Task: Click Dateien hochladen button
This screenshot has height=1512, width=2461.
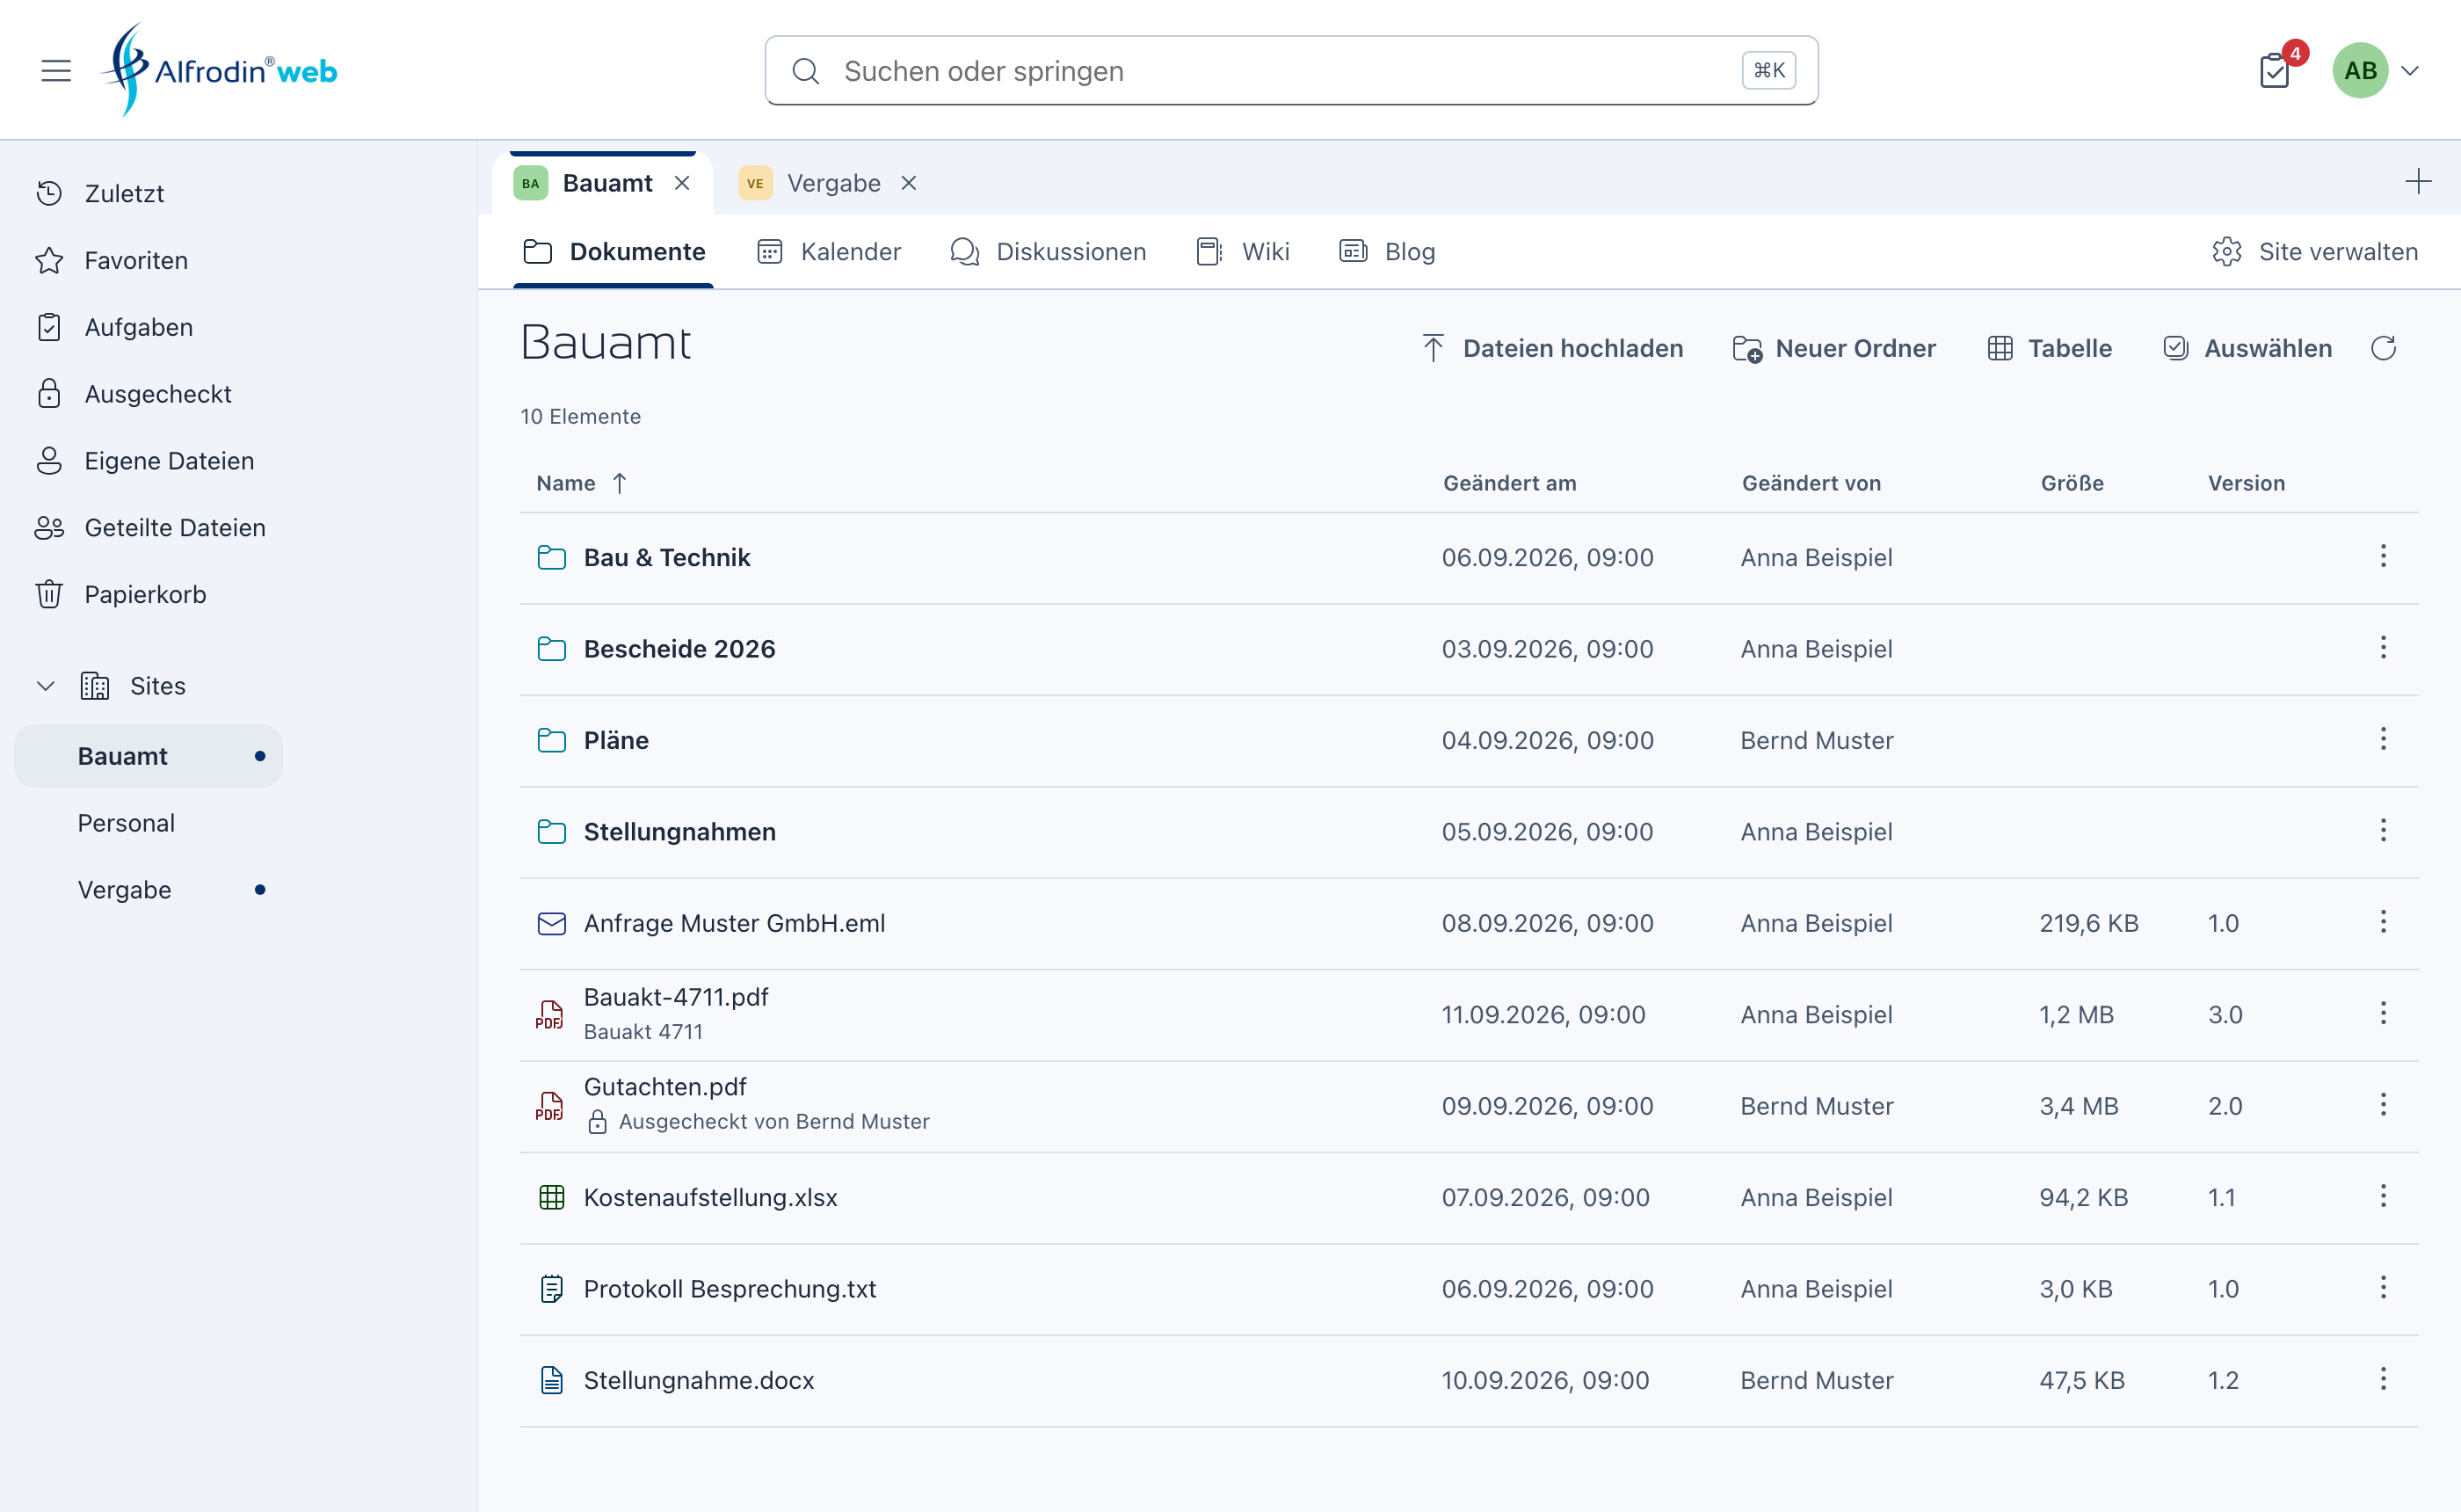Action: 1552,348
